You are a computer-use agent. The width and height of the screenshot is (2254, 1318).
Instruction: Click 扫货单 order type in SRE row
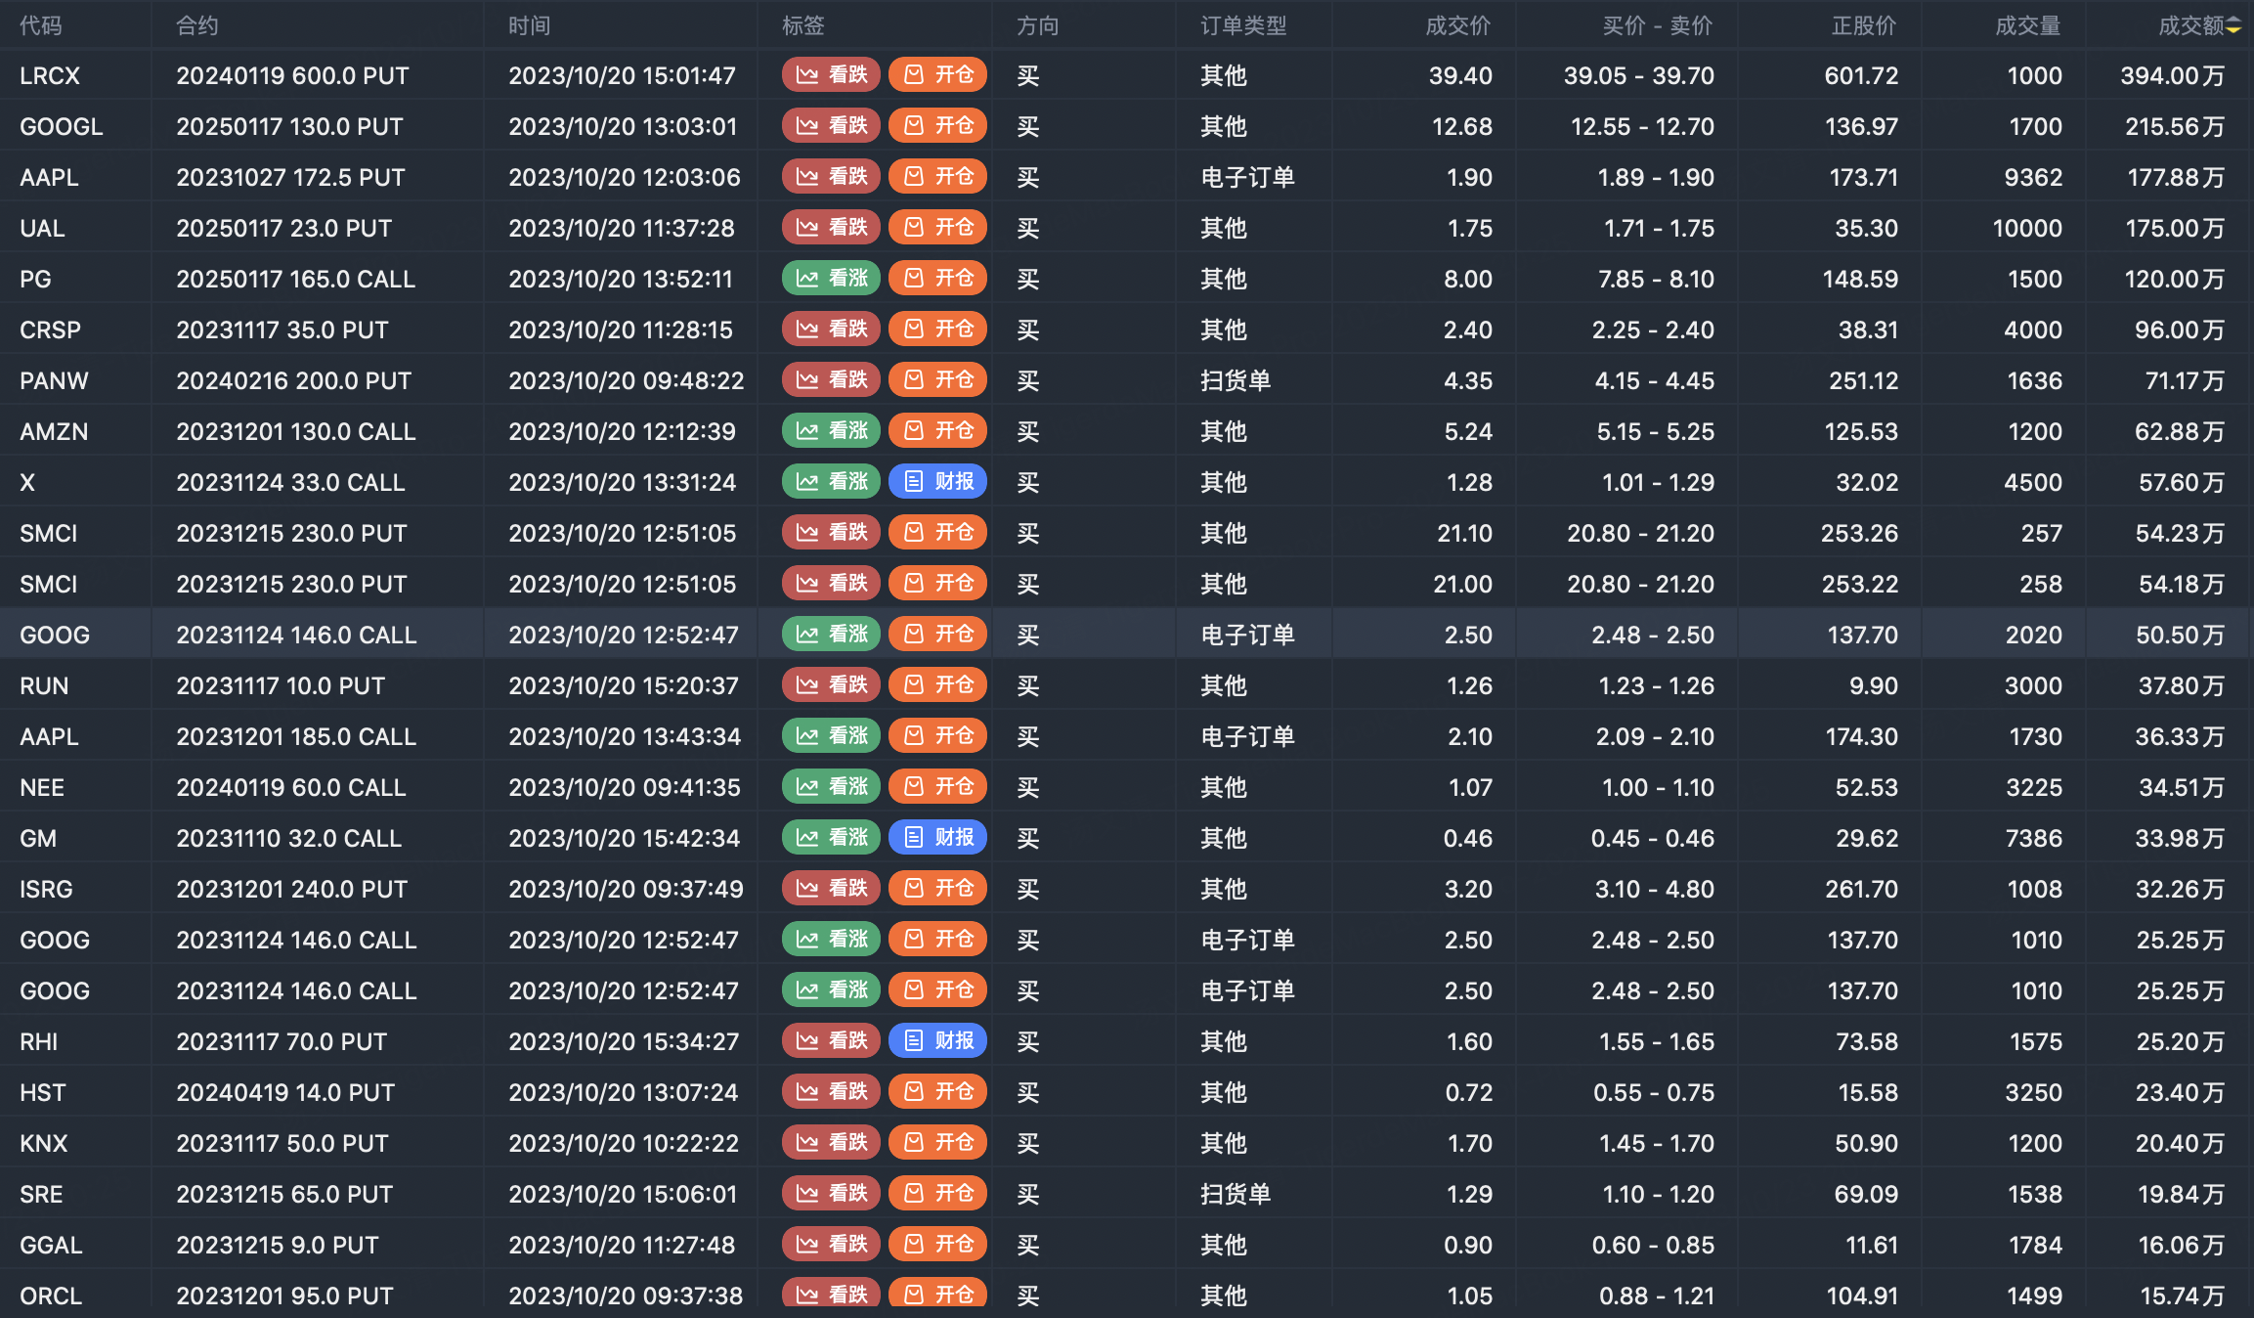pos(1235,1194)
